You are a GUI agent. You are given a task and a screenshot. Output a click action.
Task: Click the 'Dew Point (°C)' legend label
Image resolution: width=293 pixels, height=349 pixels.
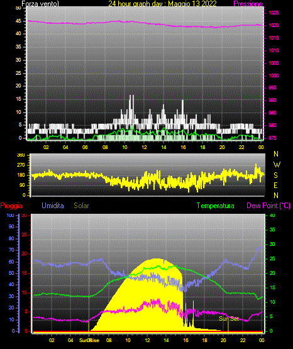point(268,206)
